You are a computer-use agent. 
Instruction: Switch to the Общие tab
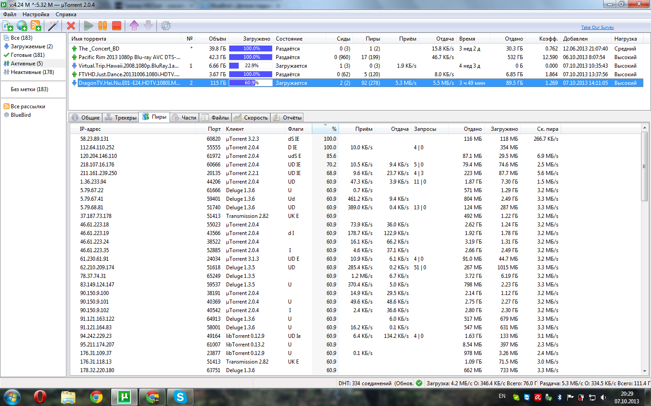(x=85, y=117)
